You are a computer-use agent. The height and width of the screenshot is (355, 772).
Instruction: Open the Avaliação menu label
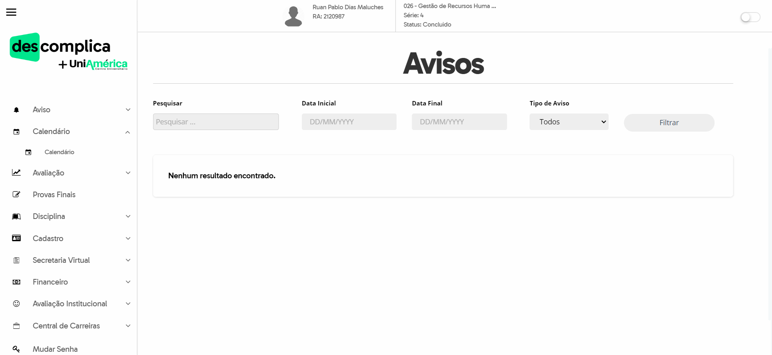[x=48, y=173]
